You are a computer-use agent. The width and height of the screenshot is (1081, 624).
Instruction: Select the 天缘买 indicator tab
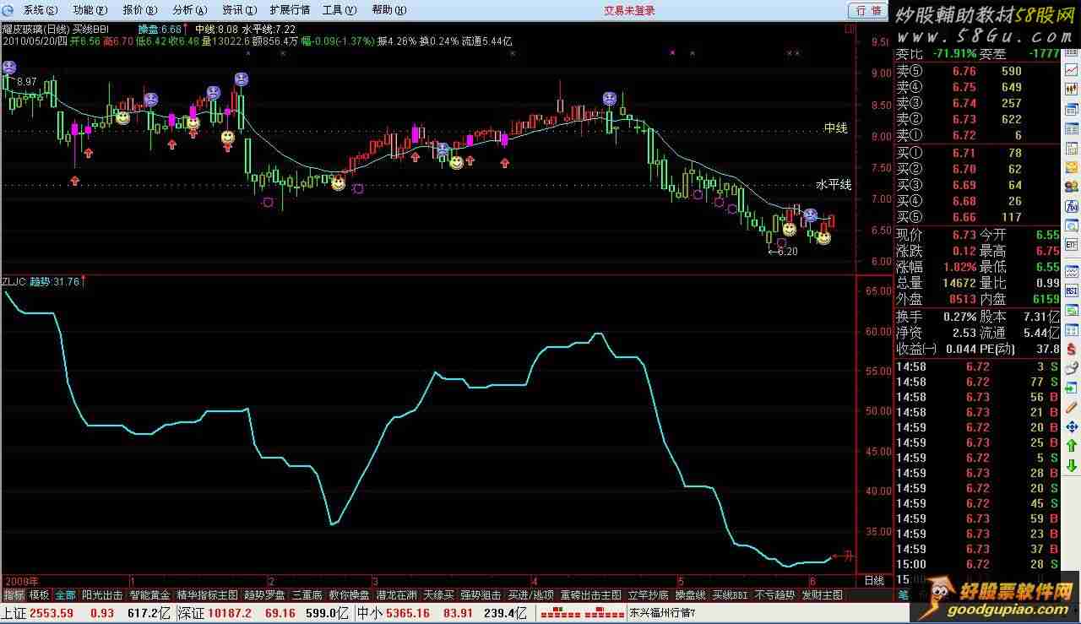coord(439,594)
